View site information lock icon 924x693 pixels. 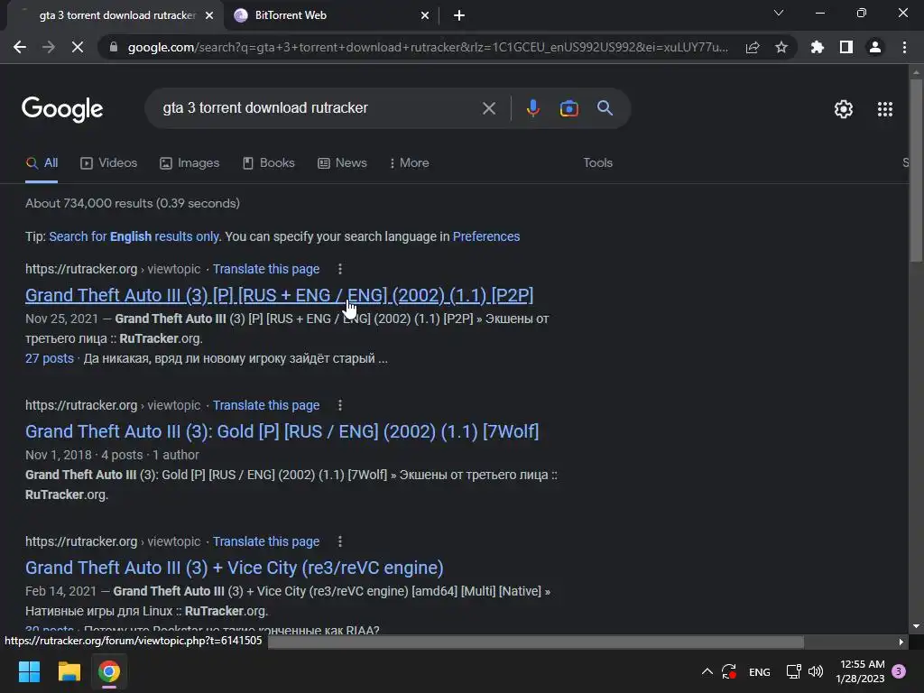[114, 47]
